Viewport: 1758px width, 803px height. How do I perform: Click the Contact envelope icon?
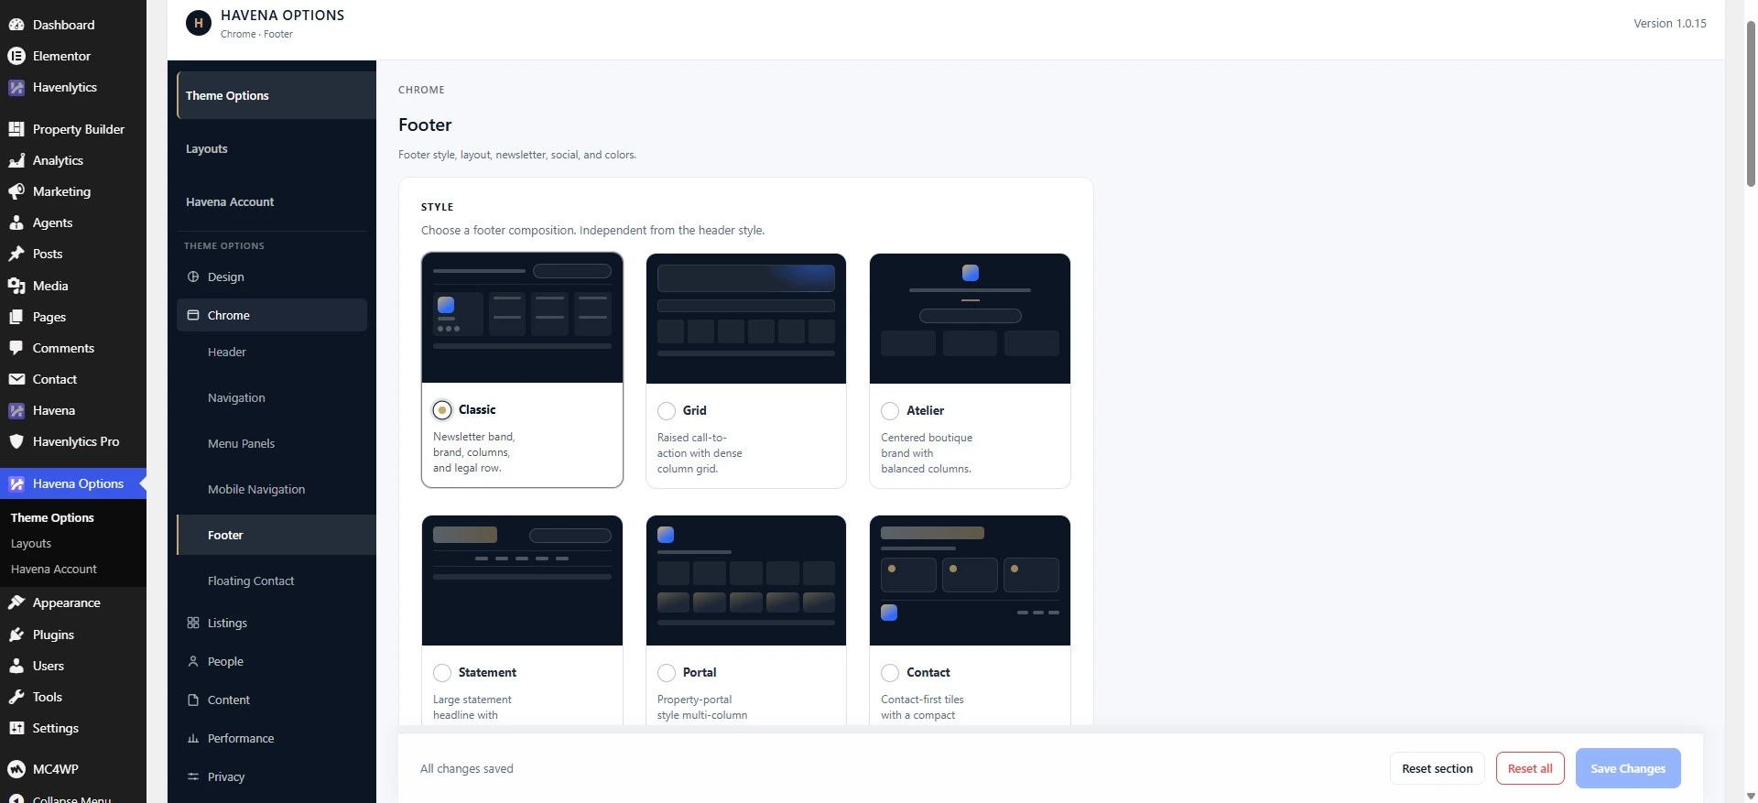tap(16, 379)
